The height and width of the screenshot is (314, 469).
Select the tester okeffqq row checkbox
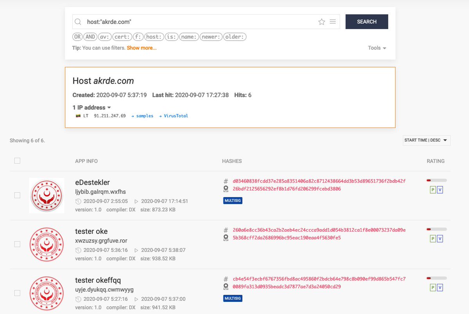(x=17, y=293)
